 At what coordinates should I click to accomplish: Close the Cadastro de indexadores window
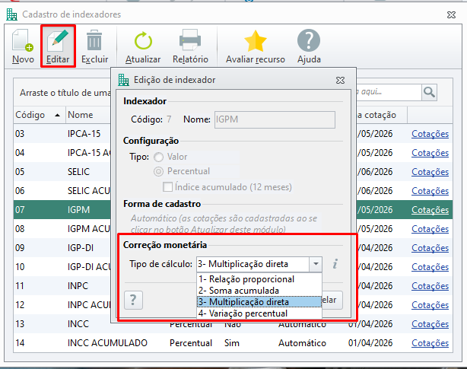(452, 14)
